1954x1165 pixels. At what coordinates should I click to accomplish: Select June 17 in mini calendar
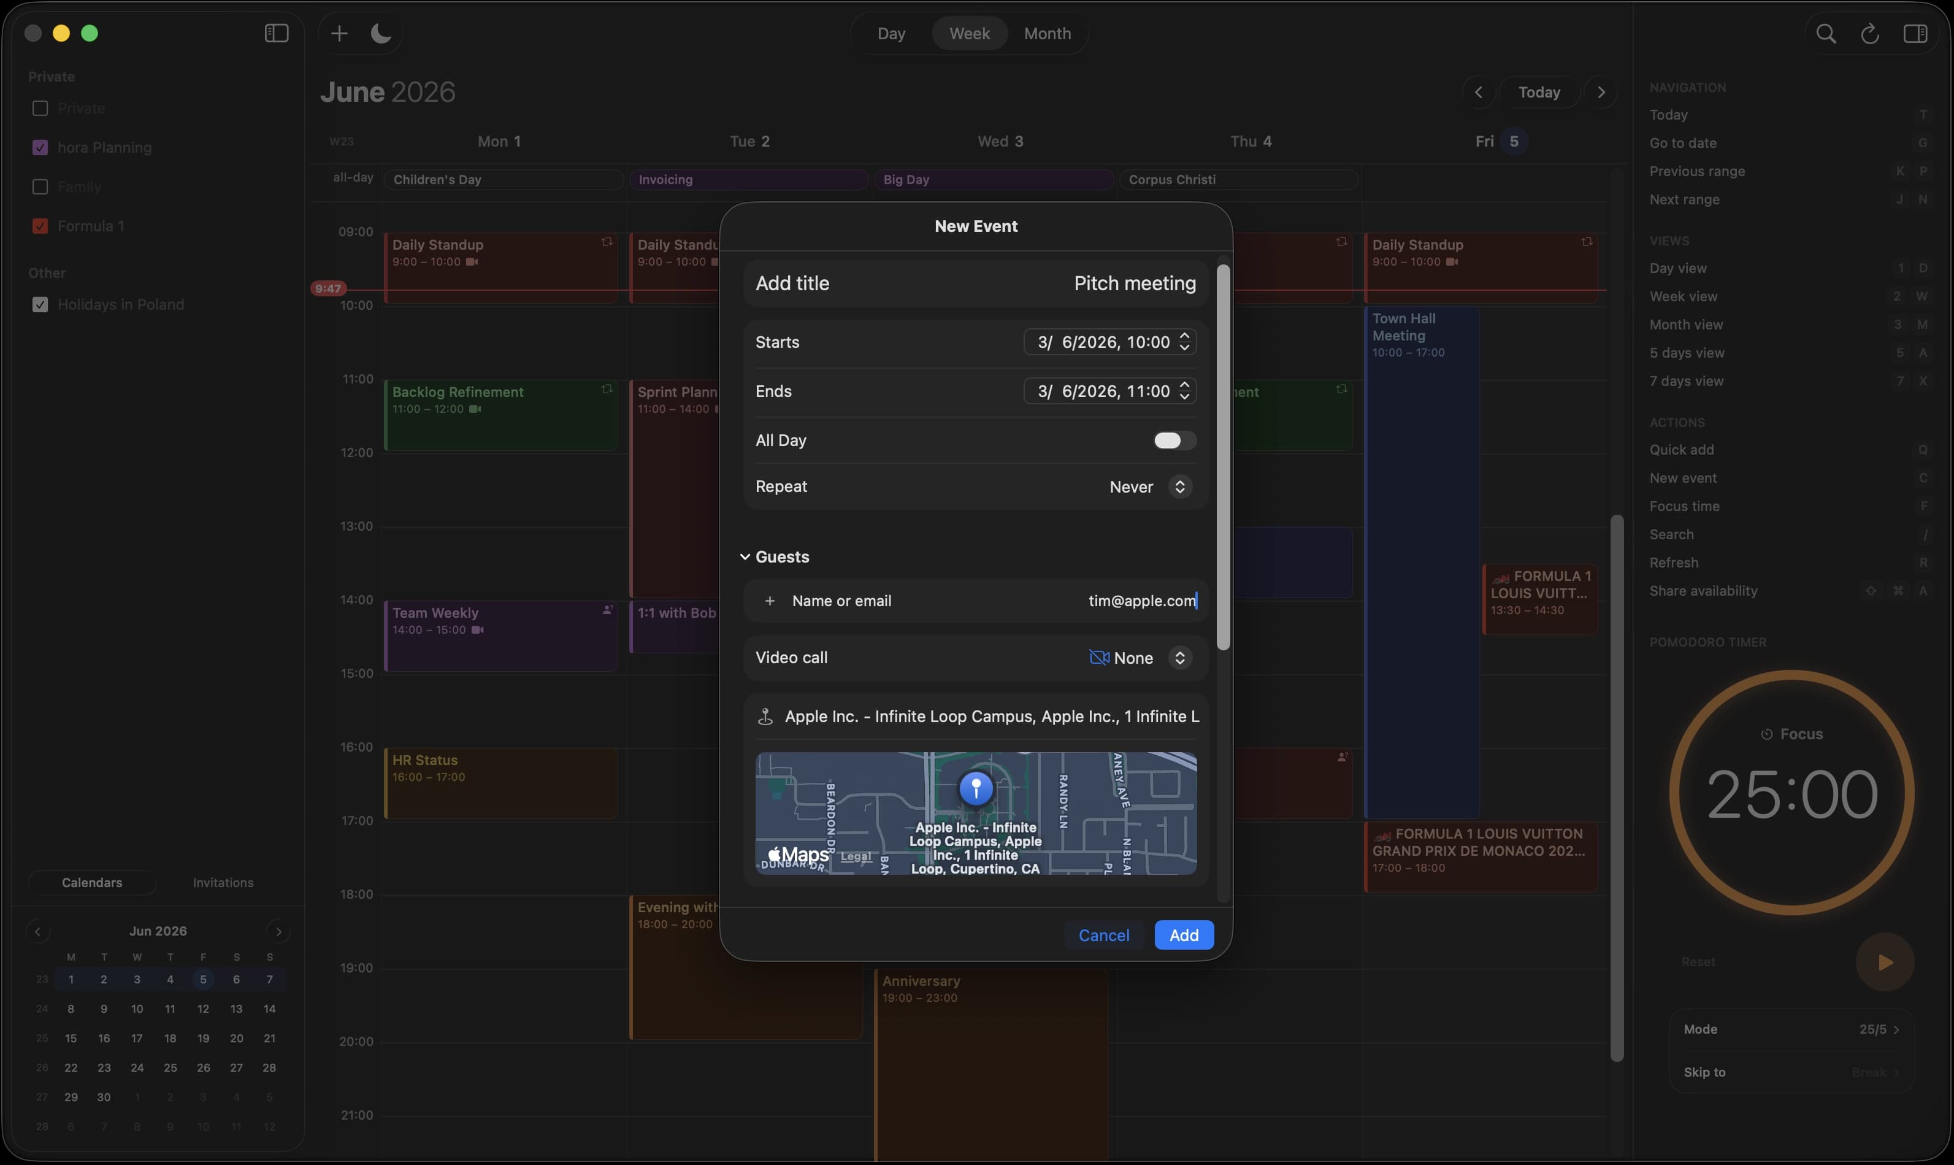(137, 1039)
